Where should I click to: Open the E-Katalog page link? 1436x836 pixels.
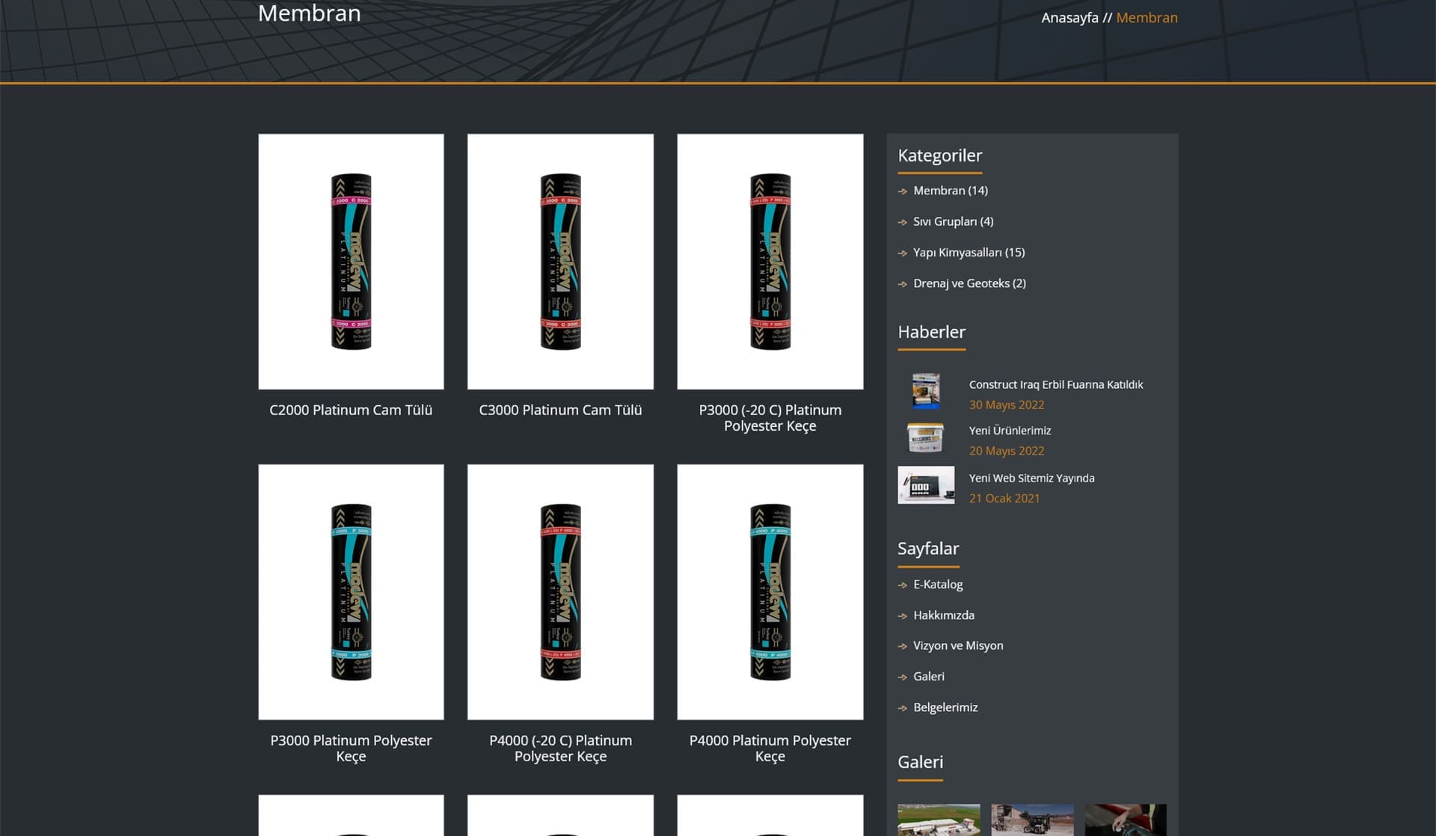[x=938, y=585]
